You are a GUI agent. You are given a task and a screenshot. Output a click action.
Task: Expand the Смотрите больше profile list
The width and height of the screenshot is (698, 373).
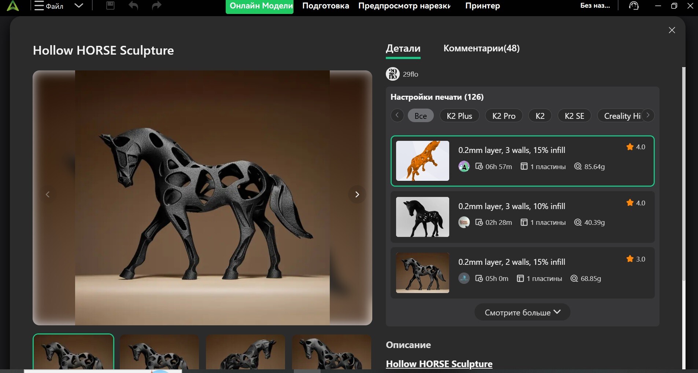(x=522, y=312)
